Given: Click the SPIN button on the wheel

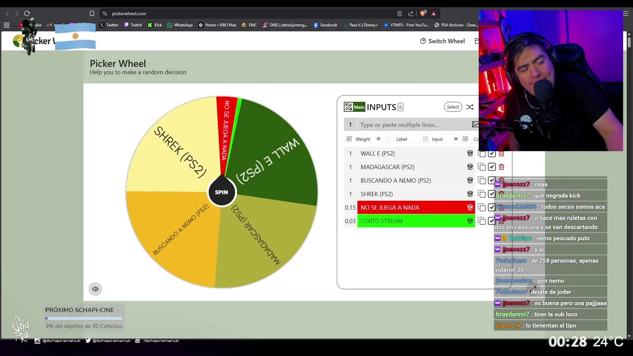Looking at the screenshot, I should coord(222,192).
